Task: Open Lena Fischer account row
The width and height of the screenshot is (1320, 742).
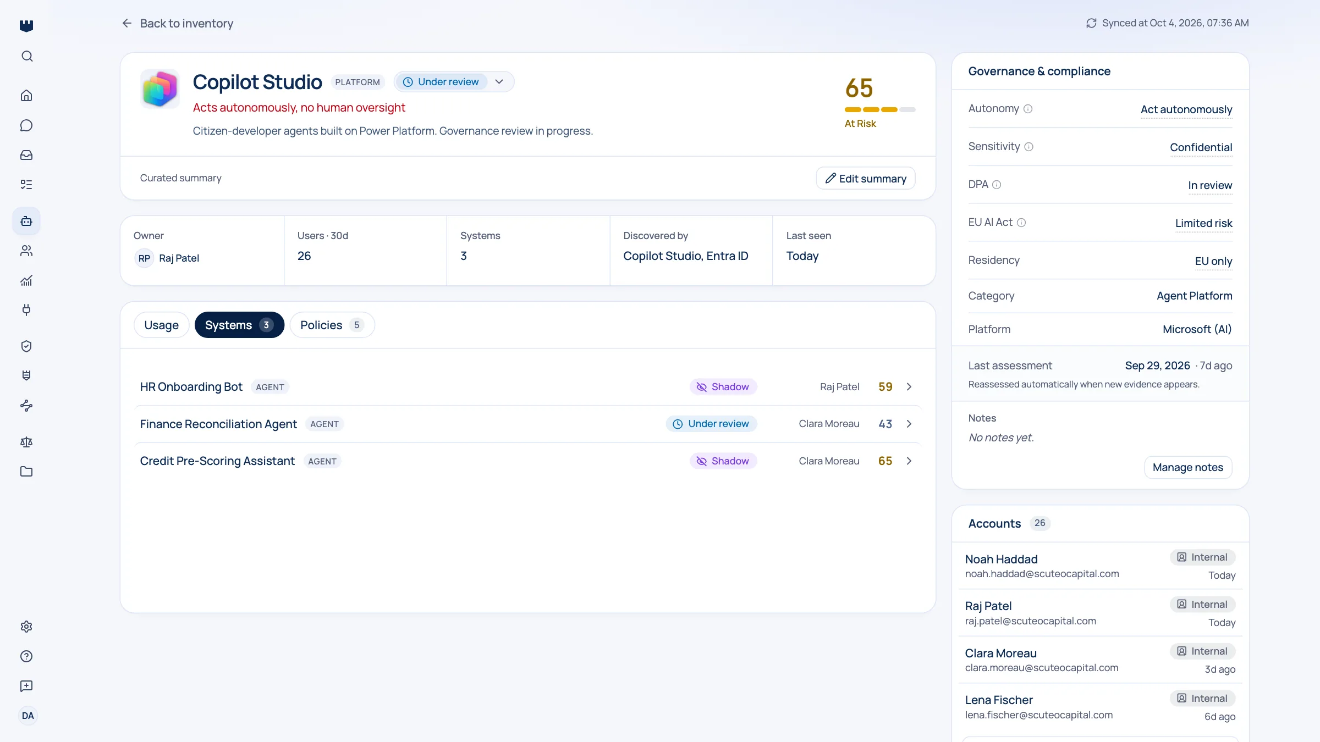Action: point(1100,707)
